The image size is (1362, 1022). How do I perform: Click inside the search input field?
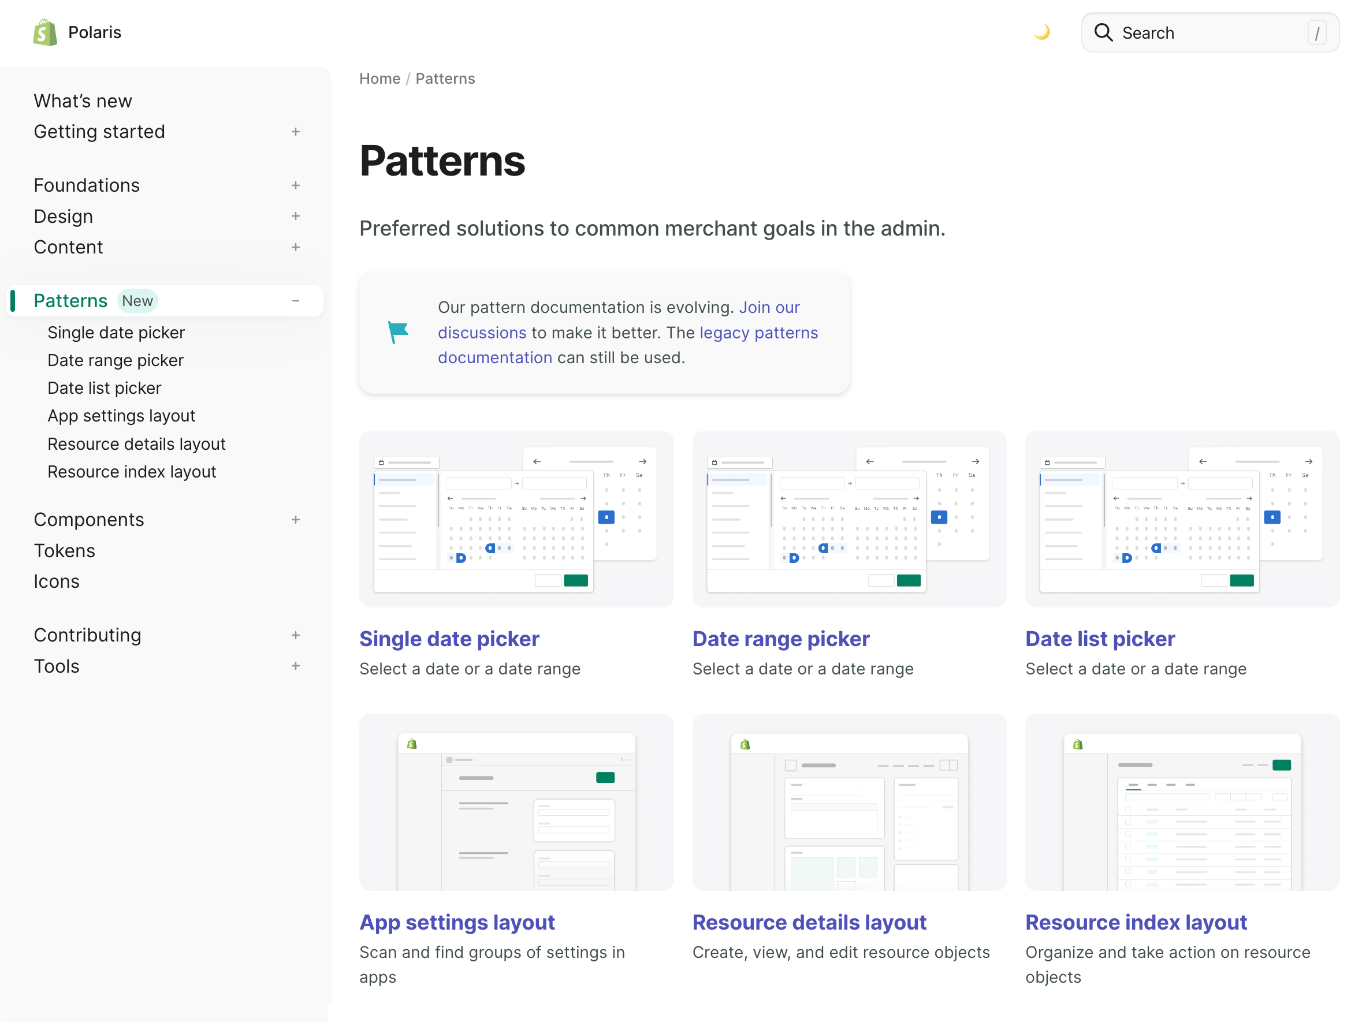coord(1207,33)
